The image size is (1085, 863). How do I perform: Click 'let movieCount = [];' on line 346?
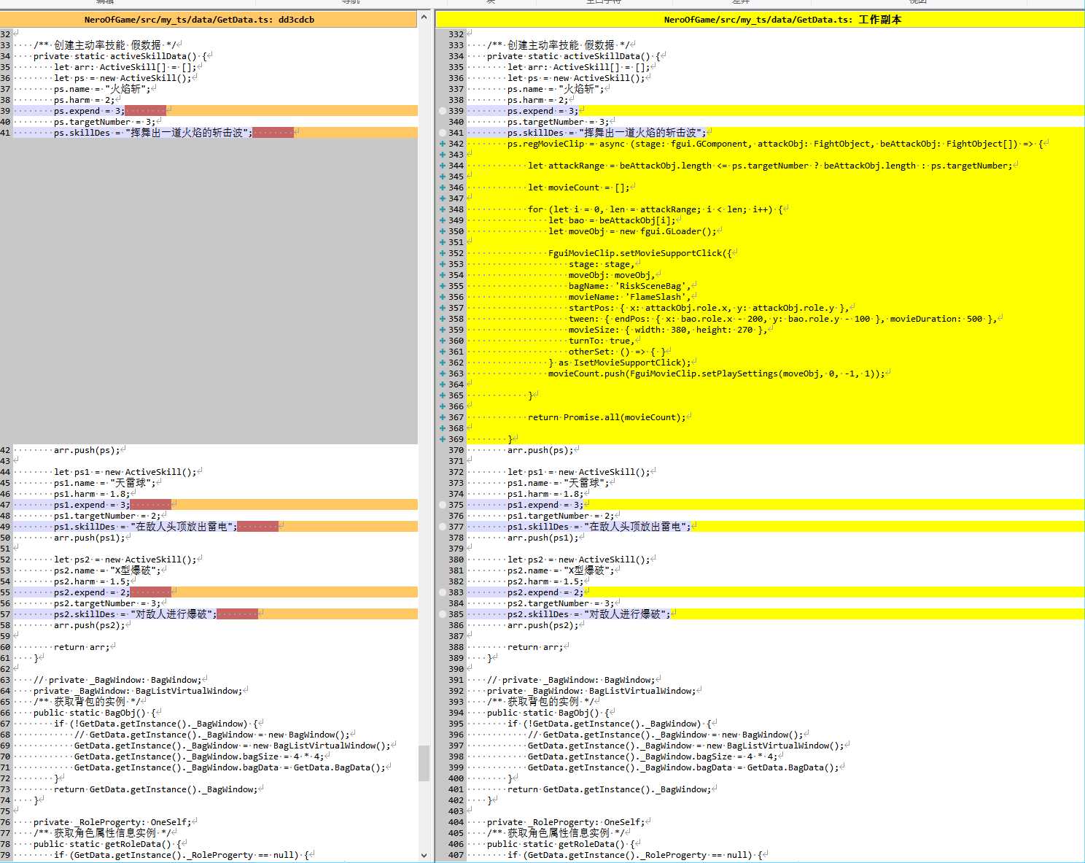578,187
